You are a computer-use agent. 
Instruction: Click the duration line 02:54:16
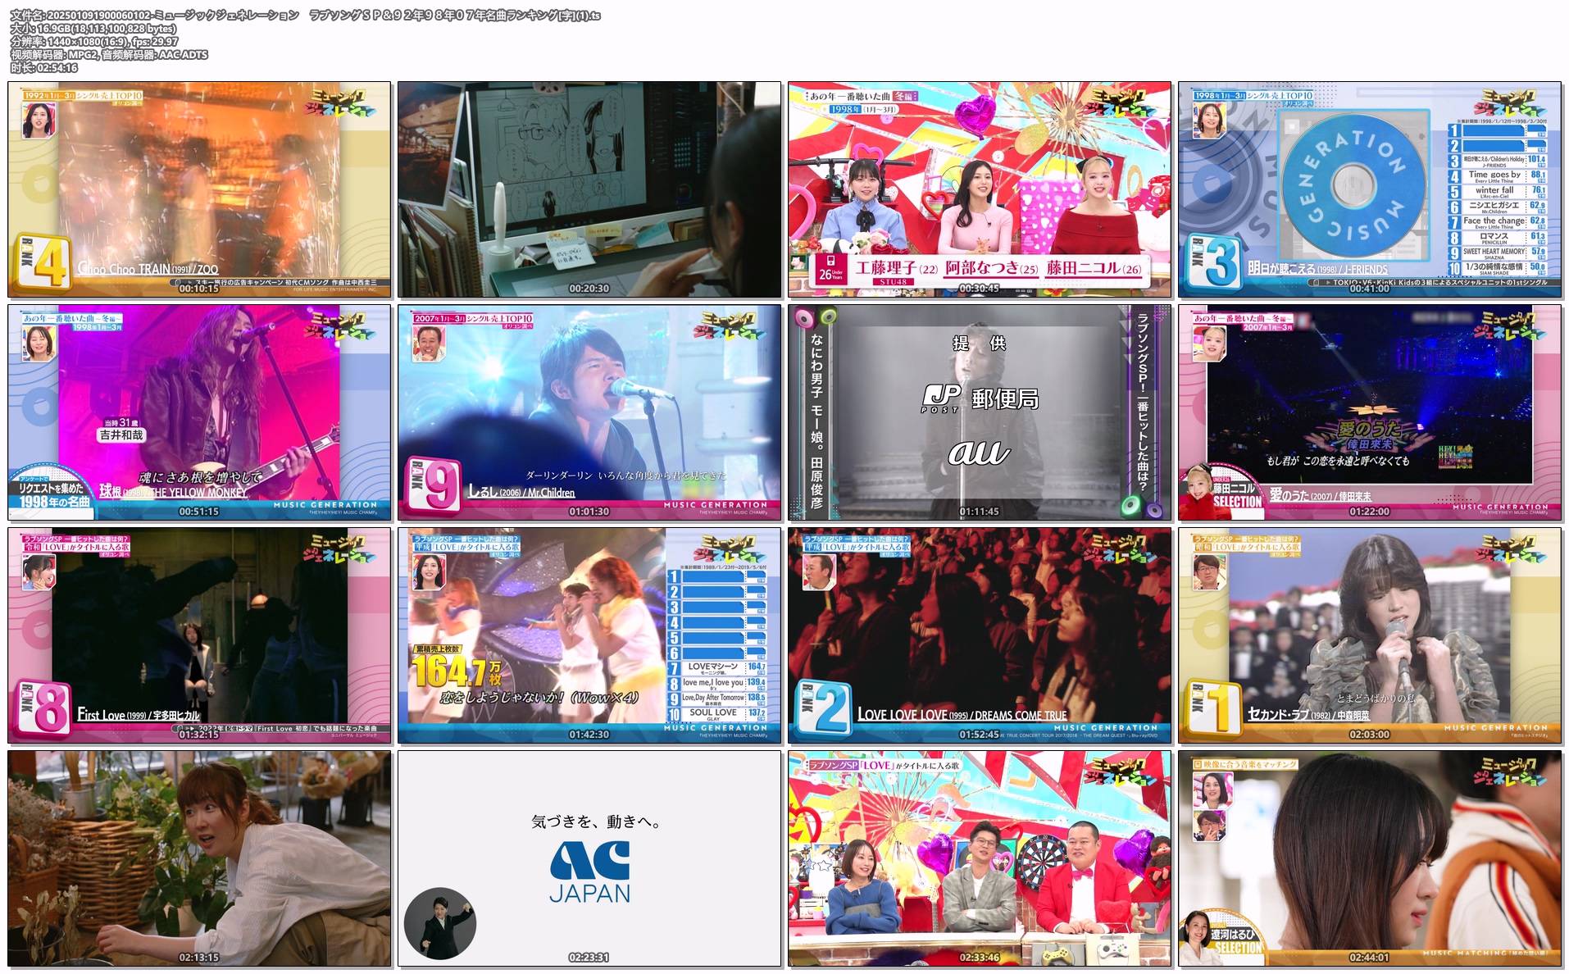point(44,68)
